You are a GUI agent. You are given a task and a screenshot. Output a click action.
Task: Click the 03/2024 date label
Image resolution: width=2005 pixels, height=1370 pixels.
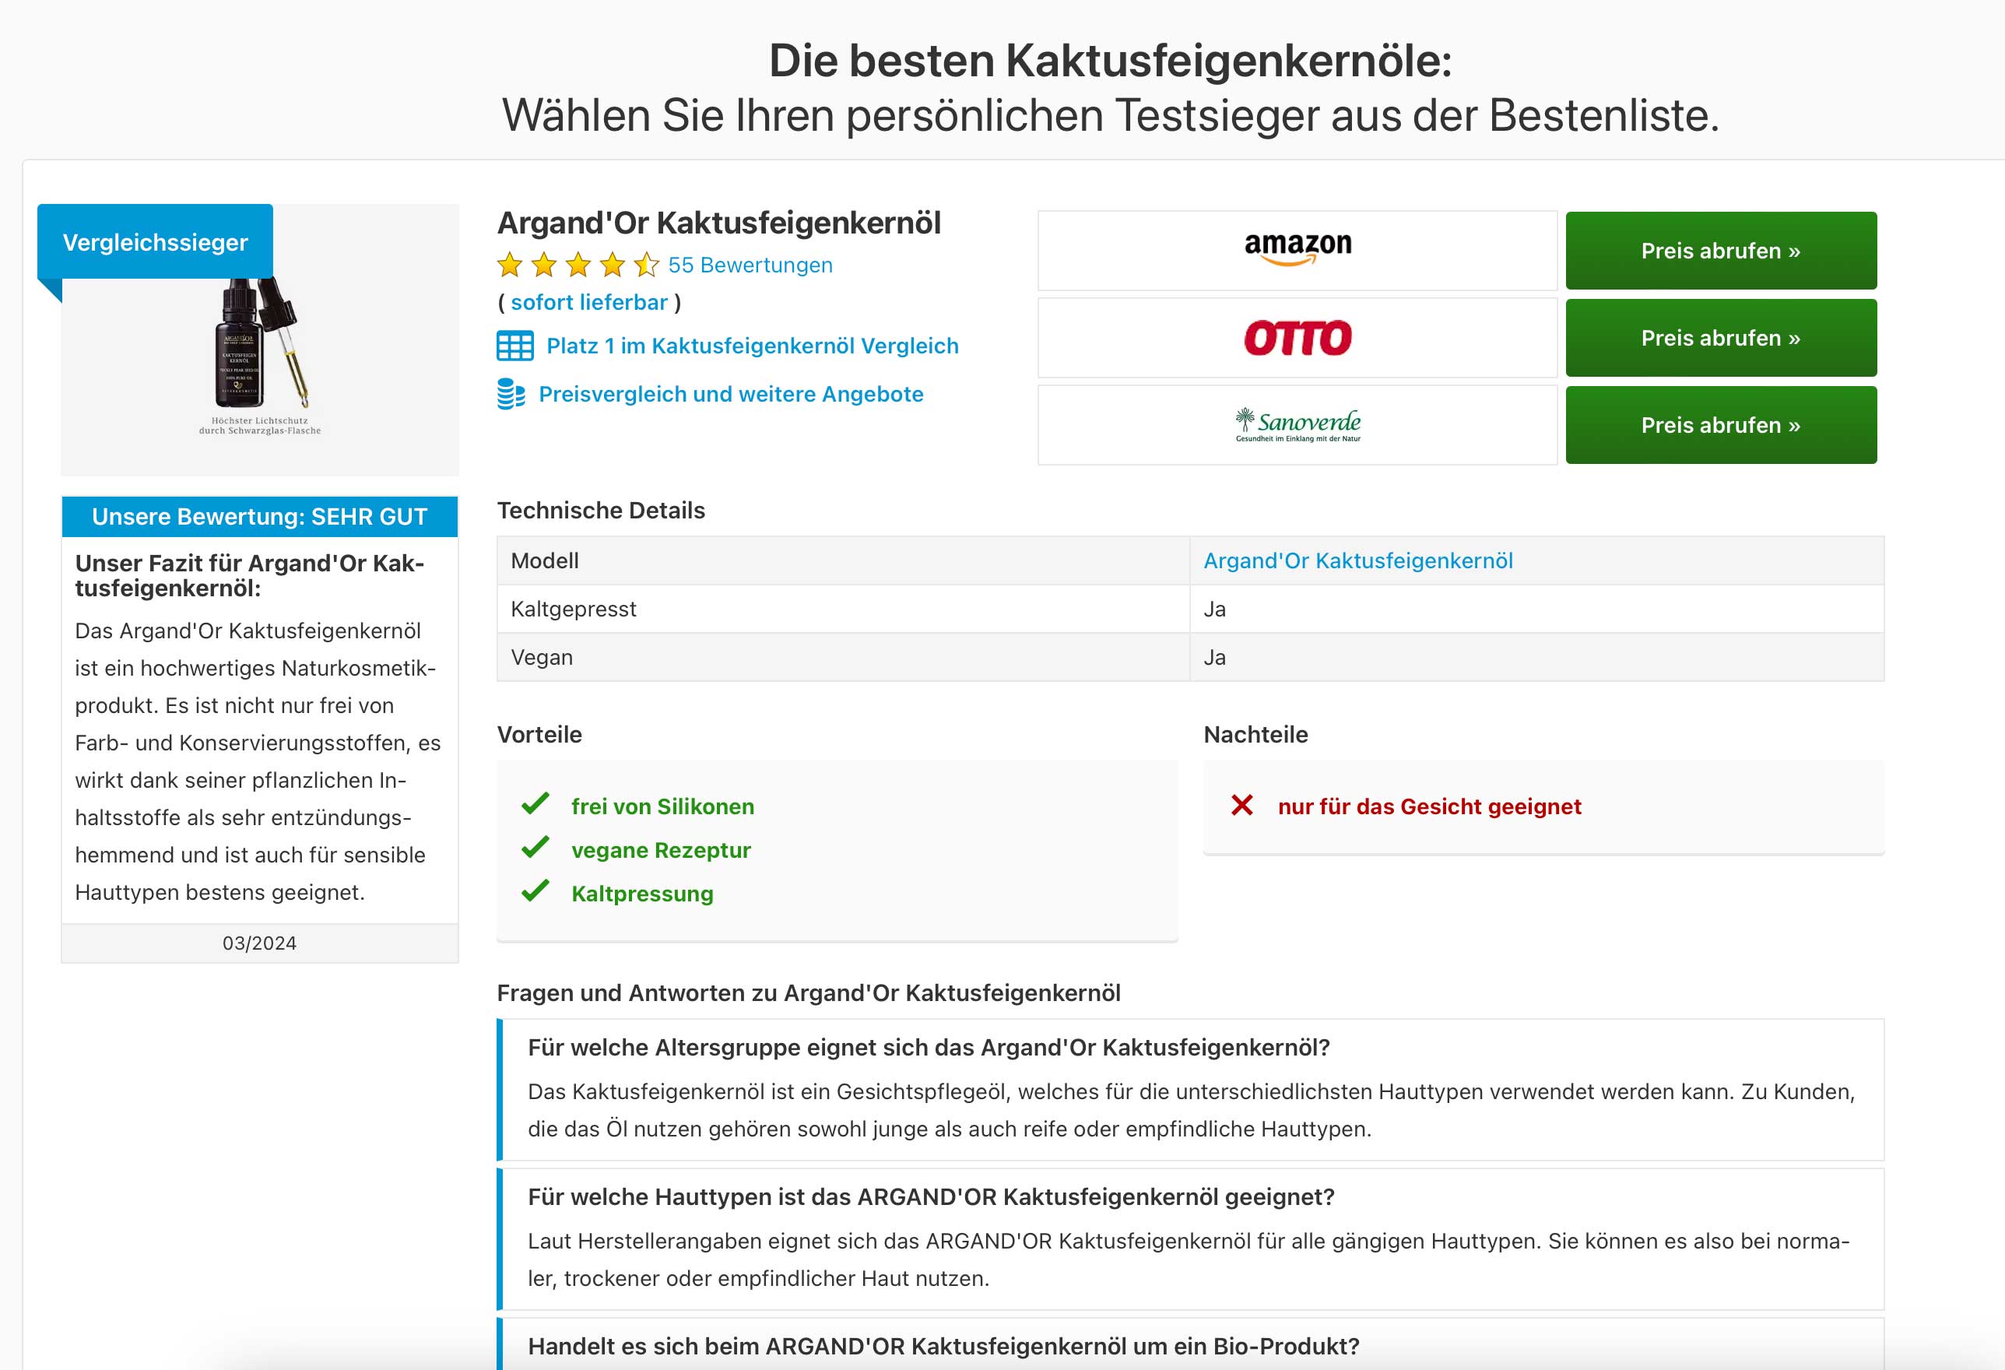coord(259,943)
